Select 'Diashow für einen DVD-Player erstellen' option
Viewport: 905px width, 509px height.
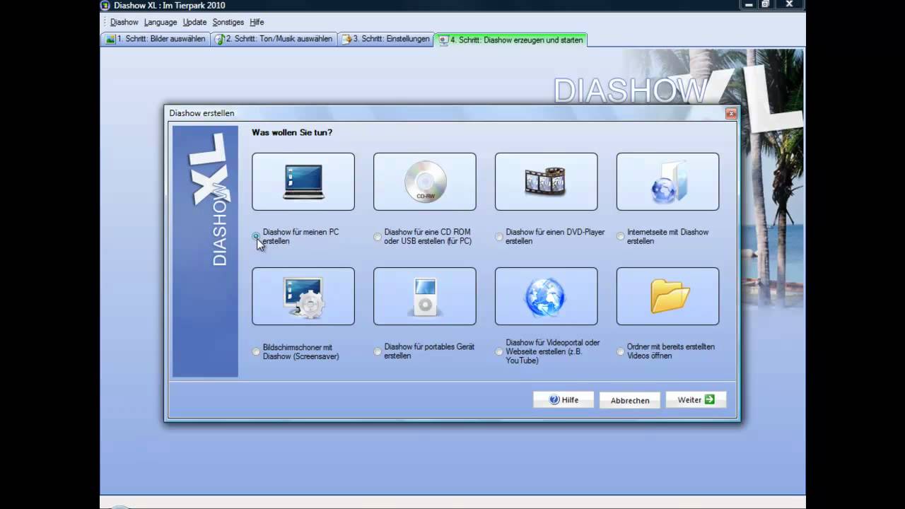499,237
